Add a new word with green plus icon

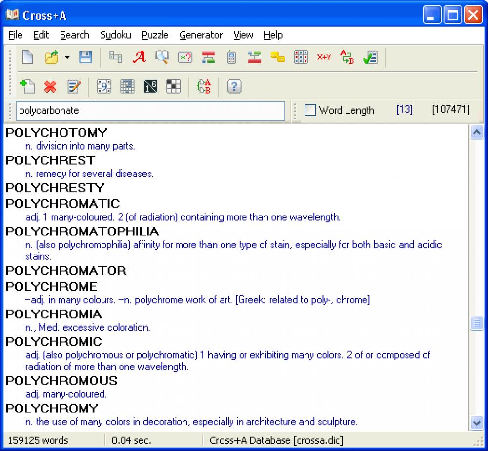click(28, 86)
